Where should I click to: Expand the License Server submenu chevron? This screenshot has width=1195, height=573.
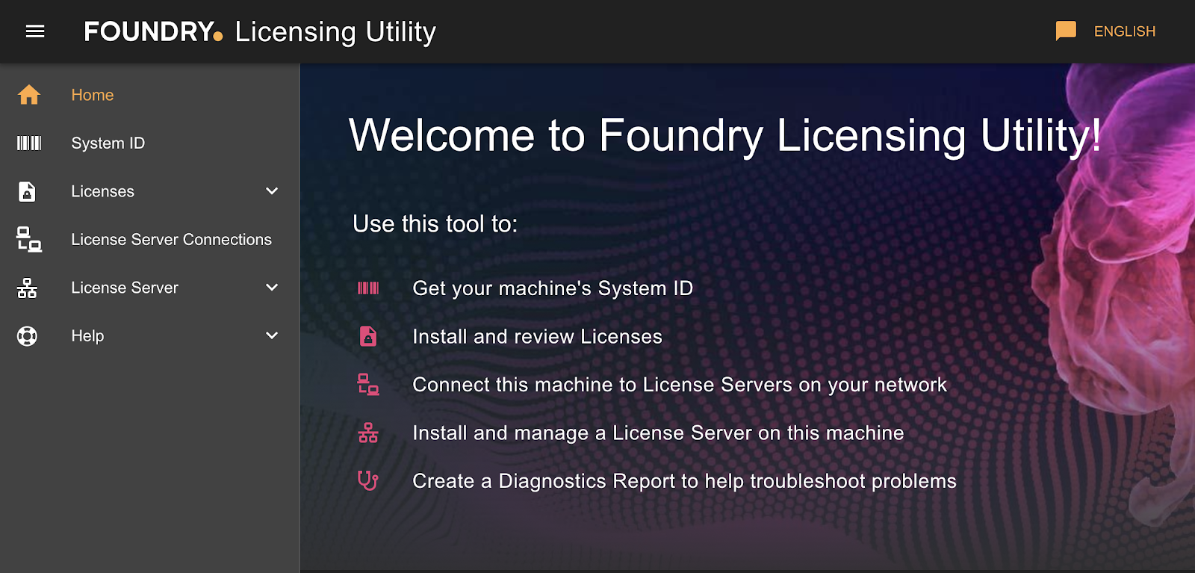pyautogui.click(x=272, y=288)
